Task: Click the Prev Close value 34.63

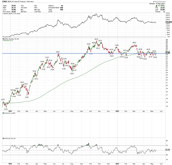Action: coord(14,12)
